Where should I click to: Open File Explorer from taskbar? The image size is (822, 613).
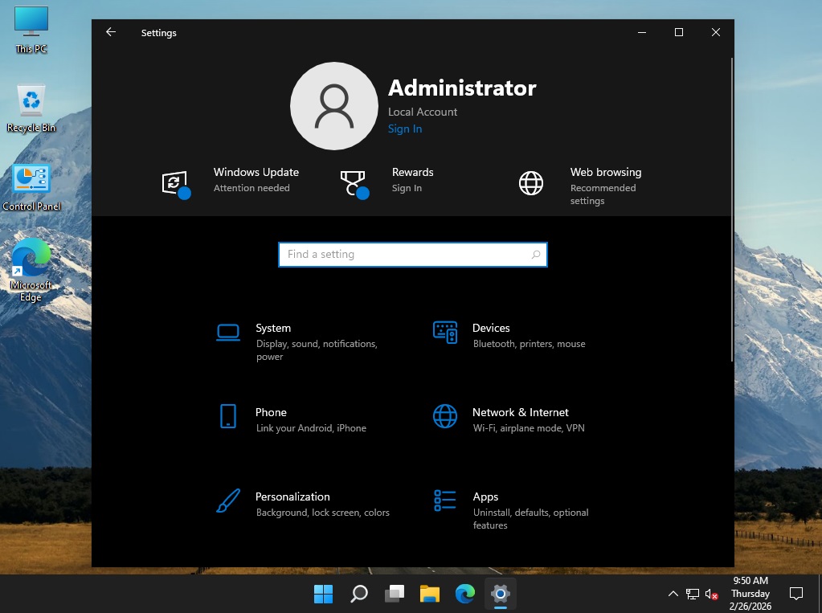click(430, 595)
